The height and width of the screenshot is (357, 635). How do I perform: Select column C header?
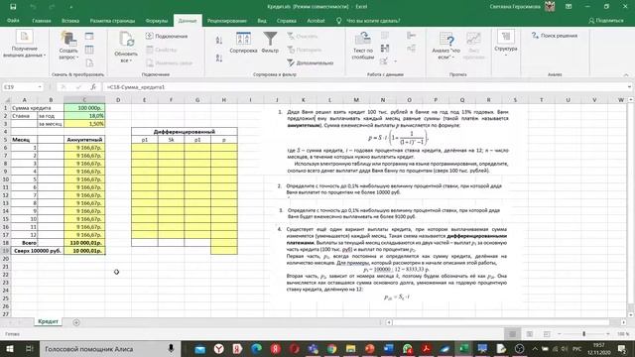pyautogui.click(x=84, y=99)
